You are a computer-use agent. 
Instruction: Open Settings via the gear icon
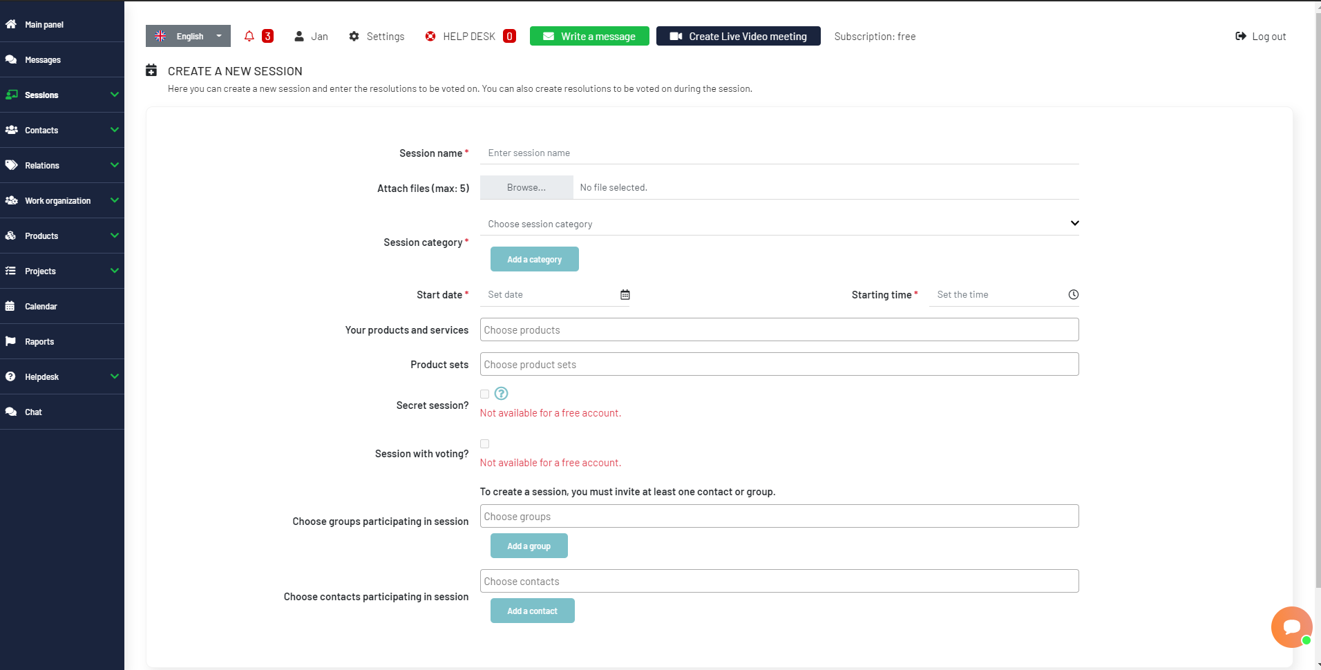pyautogui.click(x=354, y=36)
